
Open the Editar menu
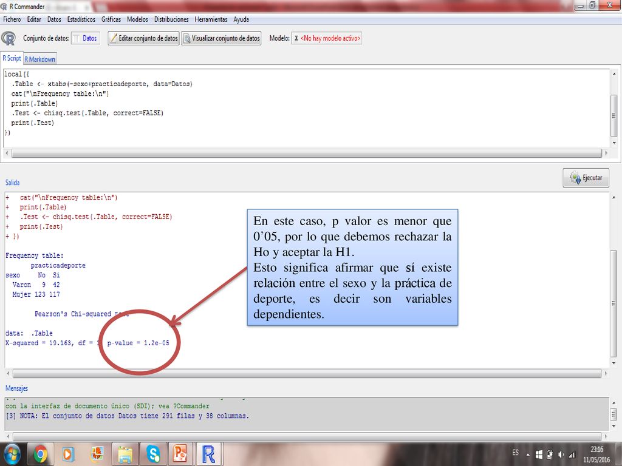[x=34, y=19]
